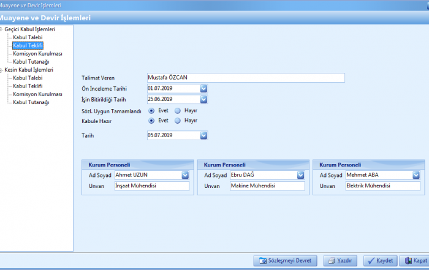
Task: Open Ahmet UZUN personnel name dropdown
Action: (185, 175)
